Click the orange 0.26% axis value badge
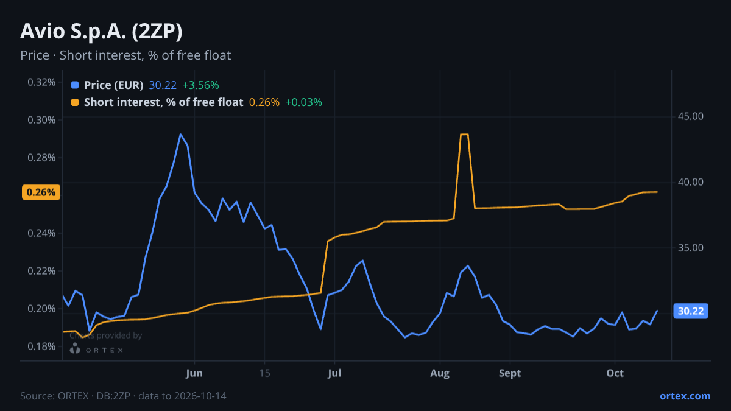The width and height of the screenshot is (731, 411). (41, 192)
